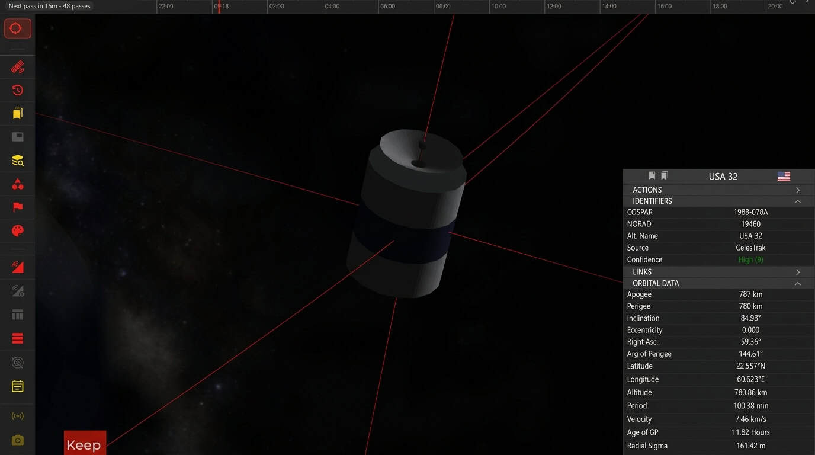This screenshot has height=455, width=815.
Task: Click the 06:00 mark on the timeline
Action: 387,6
